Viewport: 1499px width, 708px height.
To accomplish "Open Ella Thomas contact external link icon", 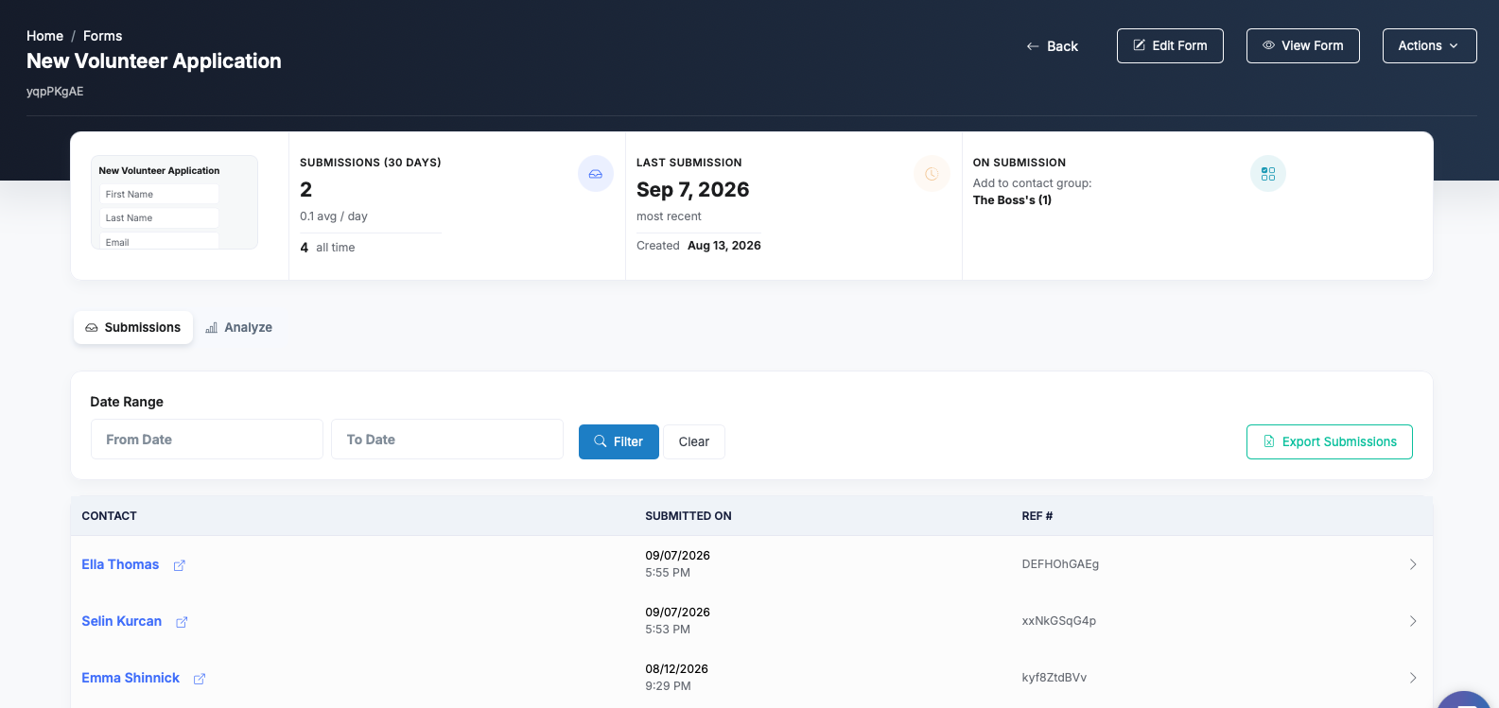I will click(179, 565).
